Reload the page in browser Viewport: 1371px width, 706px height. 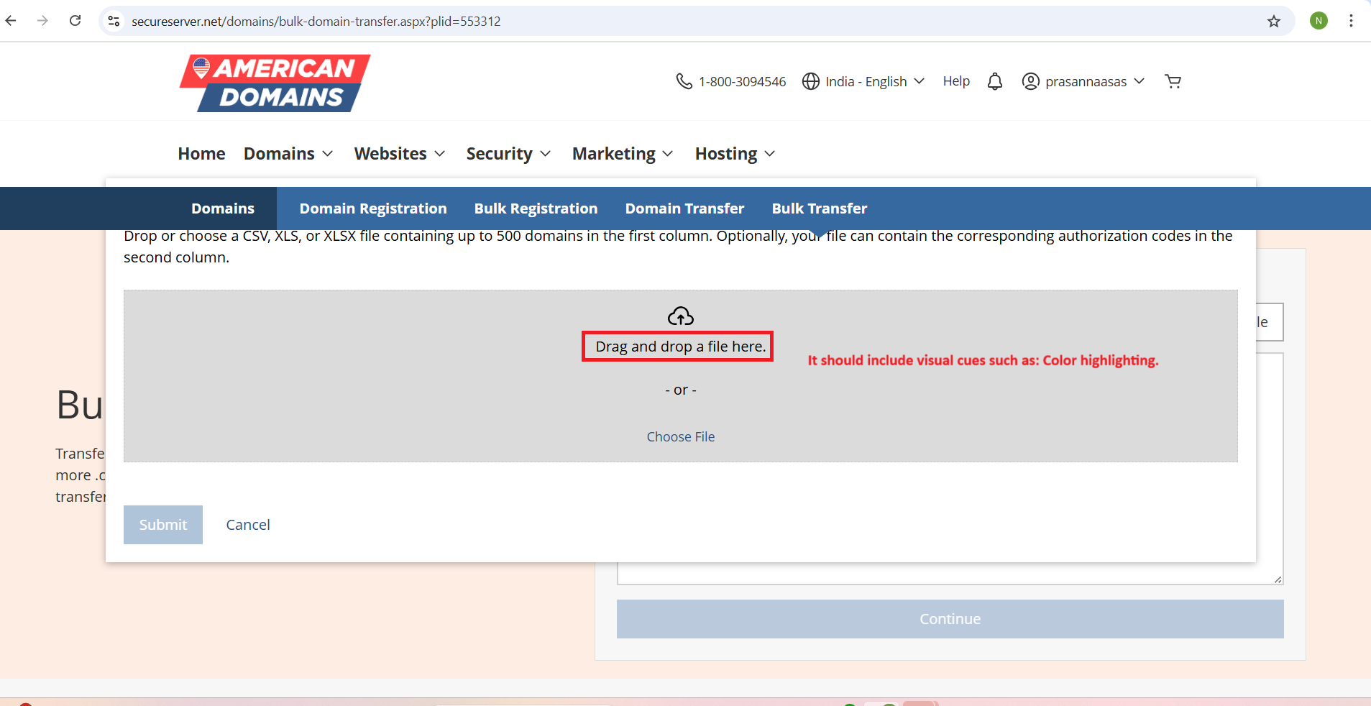pyautogui.click(x=75, y=21)
